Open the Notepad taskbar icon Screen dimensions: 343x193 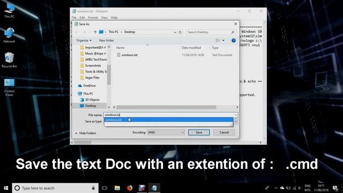(154, 188)
